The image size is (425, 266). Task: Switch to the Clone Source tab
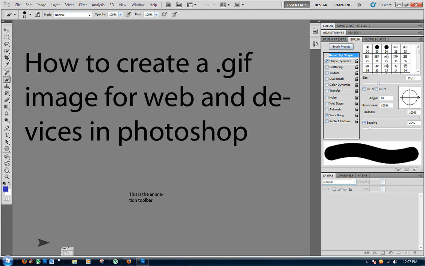click(375, 40)
